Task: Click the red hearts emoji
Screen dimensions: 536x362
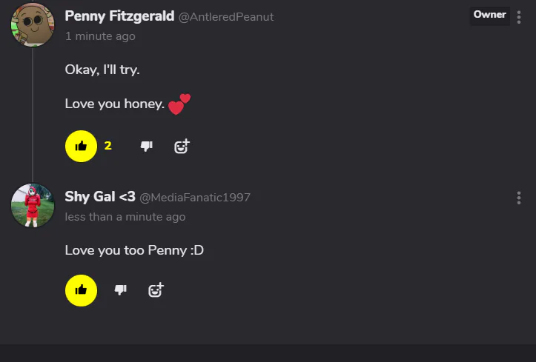Action: (179, 104)
